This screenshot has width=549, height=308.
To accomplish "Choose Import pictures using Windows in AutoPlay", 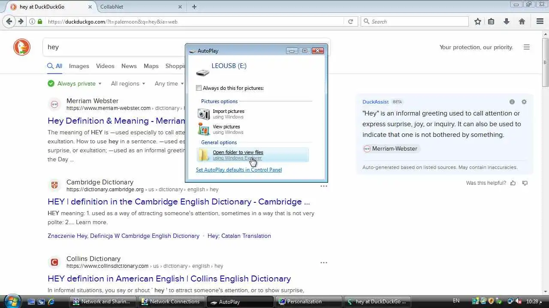I will coord(253,114).
